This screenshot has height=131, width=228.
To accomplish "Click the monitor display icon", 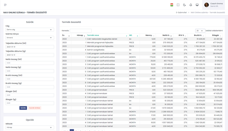I will coord(197,5).
